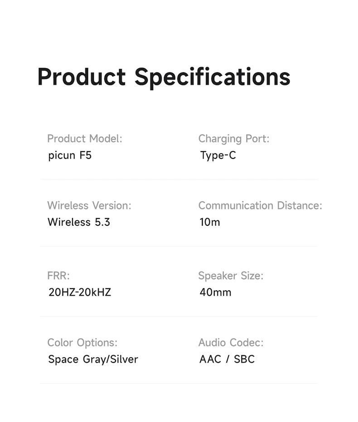358x422 pixels.
Task: Select the Color Options label
Action: pos(82,343)
